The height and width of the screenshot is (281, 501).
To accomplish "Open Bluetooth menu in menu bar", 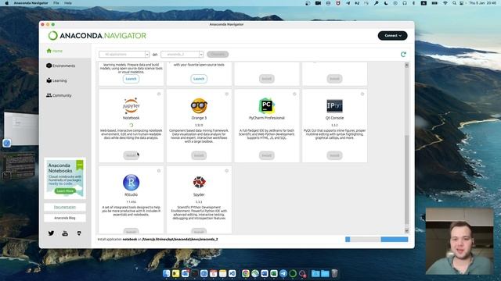I will (413, 3).
